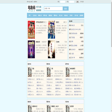Click the 笔趣阁 site logo
The height and width of the screenshot is (112, 112).
point(34,8)
